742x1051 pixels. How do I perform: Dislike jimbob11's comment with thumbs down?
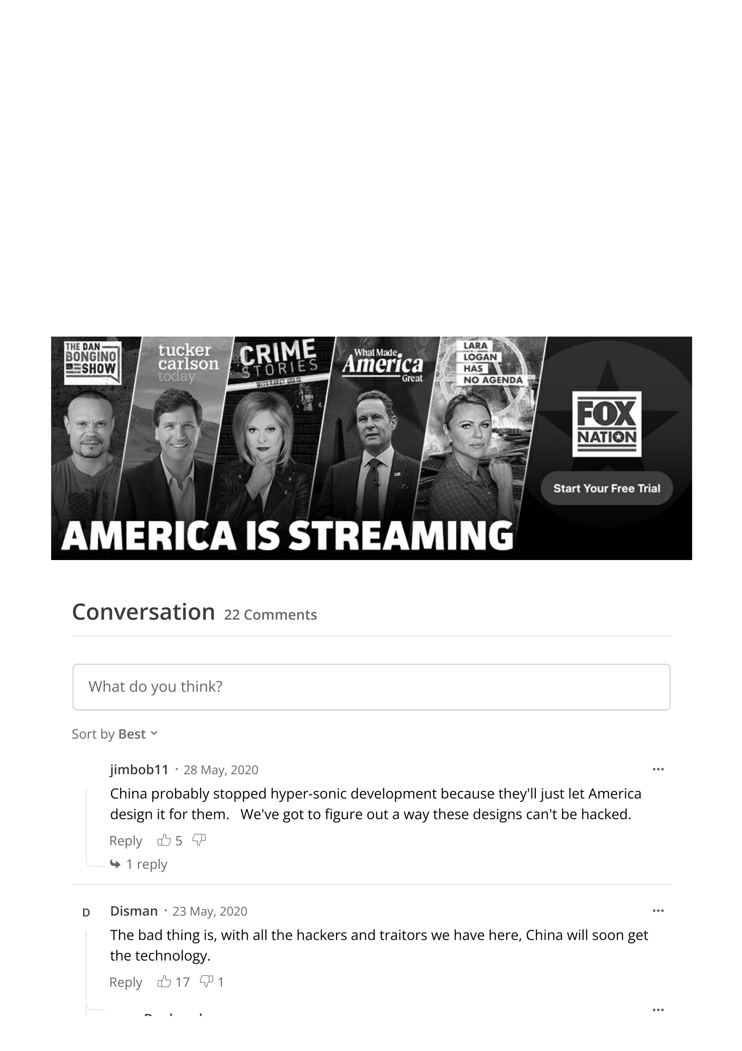point(199,840)
